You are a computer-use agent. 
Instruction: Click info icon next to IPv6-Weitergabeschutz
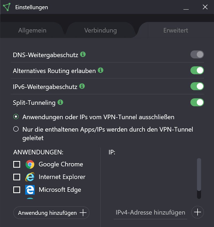click(82, 86)
